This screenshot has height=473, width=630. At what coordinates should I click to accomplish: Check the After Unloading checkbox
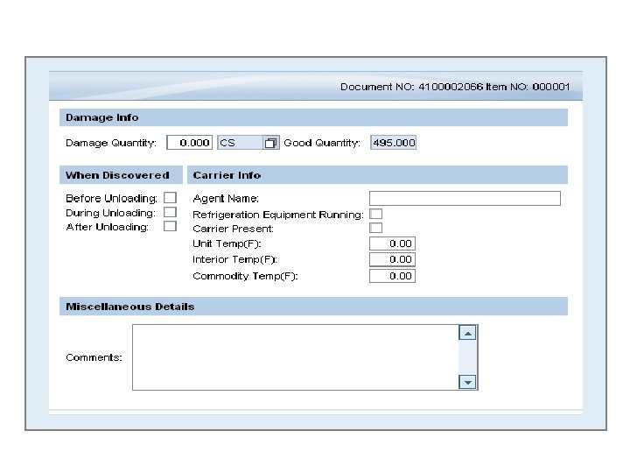170,226
